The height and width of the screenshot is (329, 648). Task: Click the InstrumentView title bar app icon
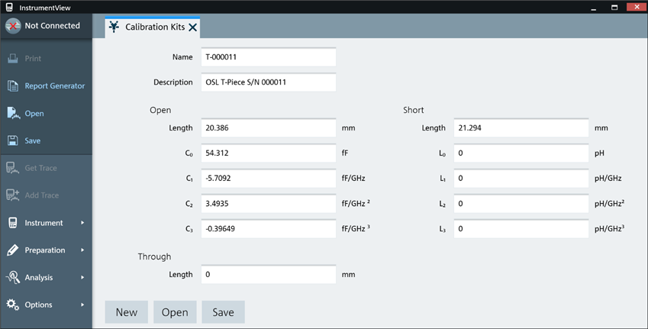[x=9, y=7]
